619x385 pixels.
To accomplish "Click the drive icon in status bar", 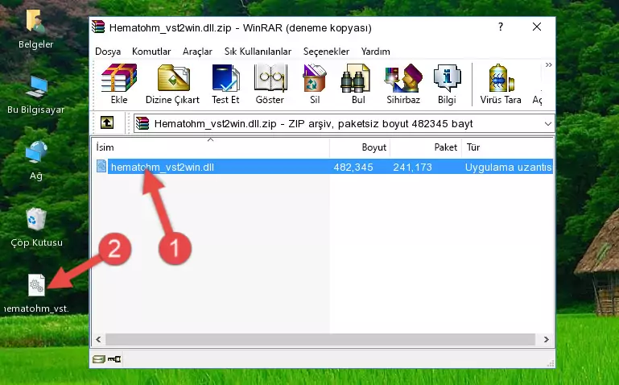I will tap(99, 359).
